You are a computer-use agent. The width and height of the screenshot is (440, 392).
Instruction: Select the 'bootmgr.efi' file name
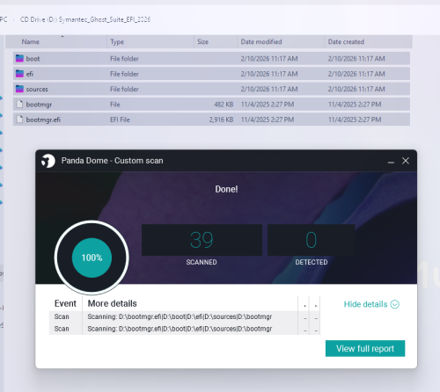point(43,120)
